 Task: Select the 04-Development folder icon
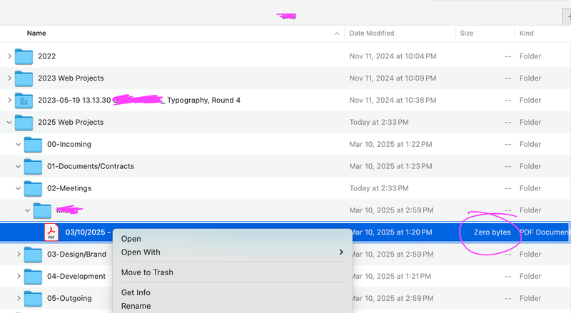pyautogui.click(x=33, y=277)
